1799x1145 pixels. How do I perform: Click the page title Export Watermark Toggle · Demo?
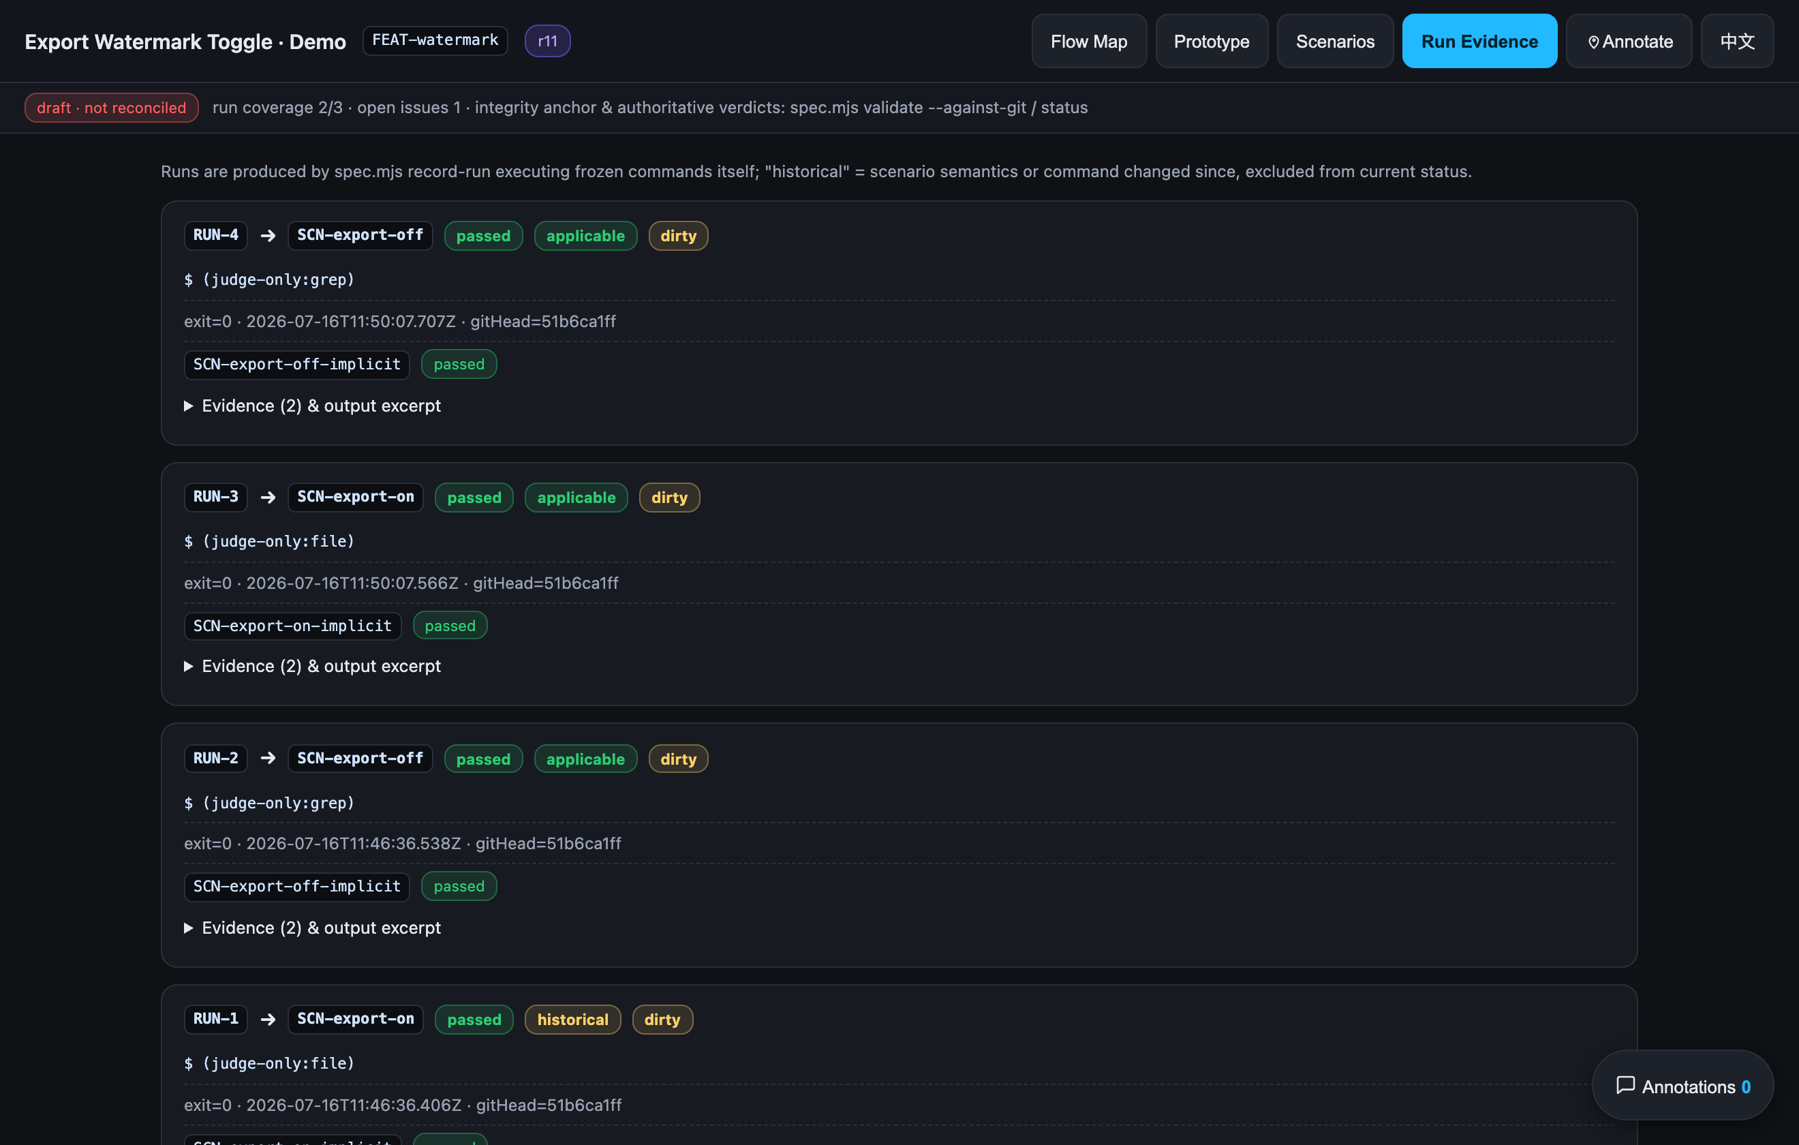(x=185, y=42)
